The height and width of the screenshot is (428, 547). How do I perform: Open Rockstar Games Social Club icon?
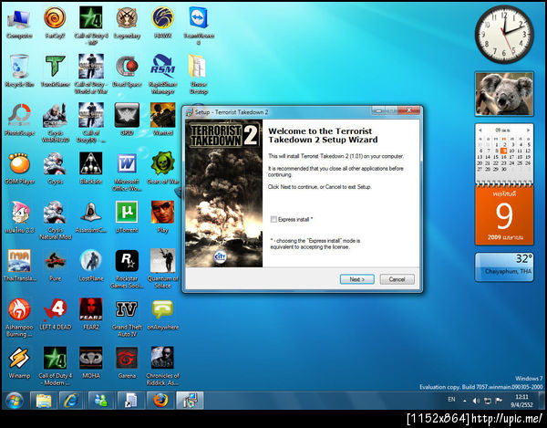[x=127, y=269]
